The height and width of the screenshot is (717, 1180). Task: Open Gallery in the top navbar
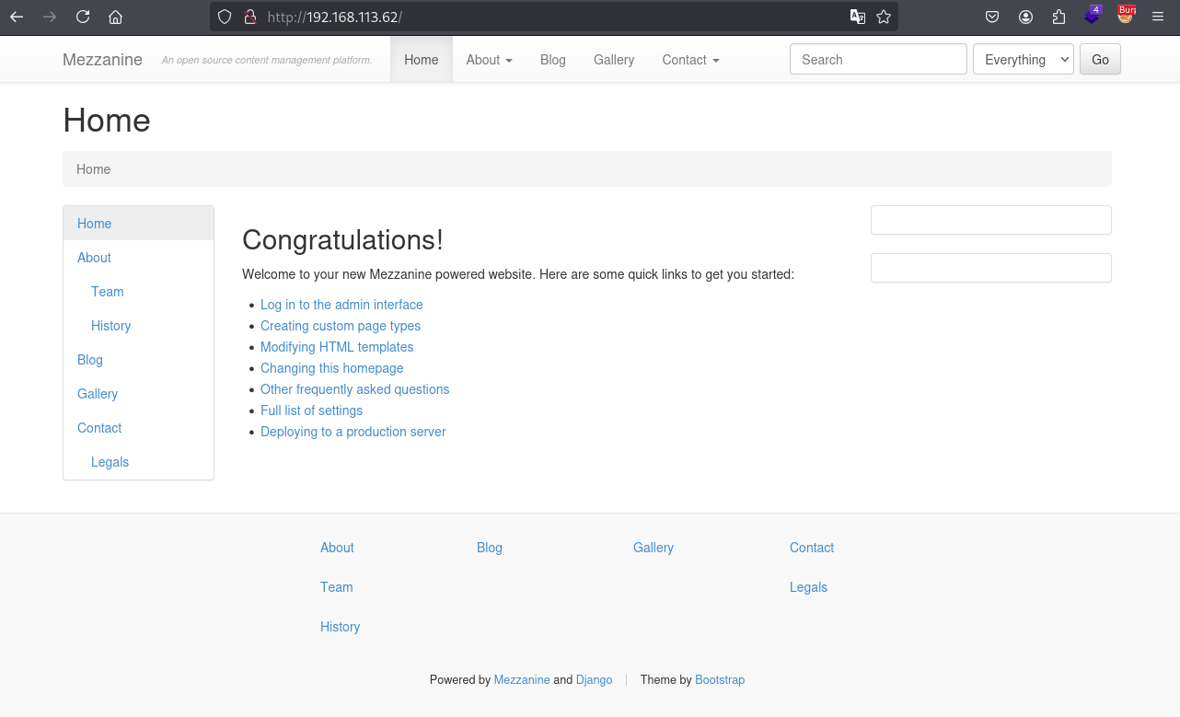[614, 60]
